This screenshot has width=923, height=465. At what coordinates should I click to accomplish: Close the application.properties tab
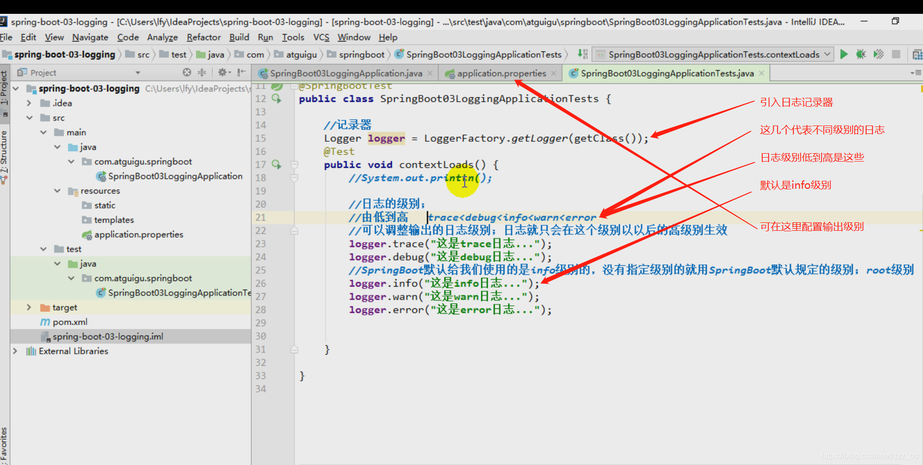554,73
